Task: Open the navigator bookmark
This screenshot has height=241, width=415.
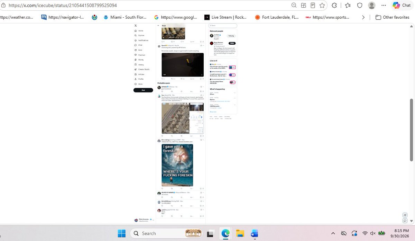Action: tap(63, 17)
